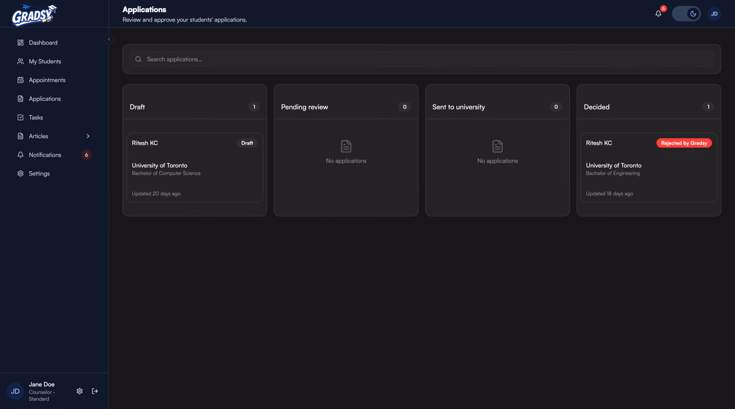Screen dimensions: 735x409
Task: Open Ritesh KC Computer Science draft card
Action: (195, 168)
